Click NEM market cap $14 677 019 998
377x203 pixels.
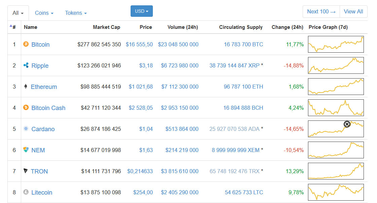(101, 150)
